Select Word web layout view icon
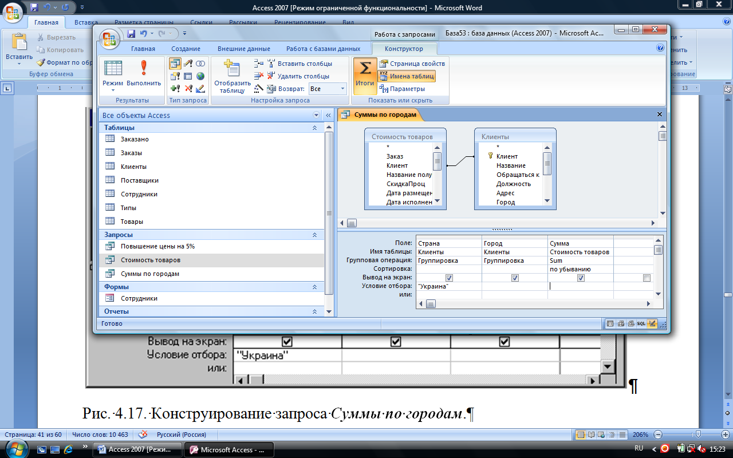This screenshot has height=458, width=733. [602, 435]
